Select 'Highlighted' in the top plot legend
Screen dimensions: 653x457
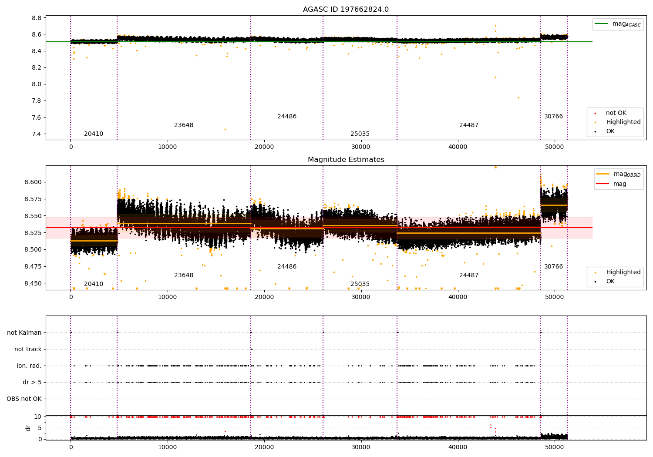[x=623, y=122]
